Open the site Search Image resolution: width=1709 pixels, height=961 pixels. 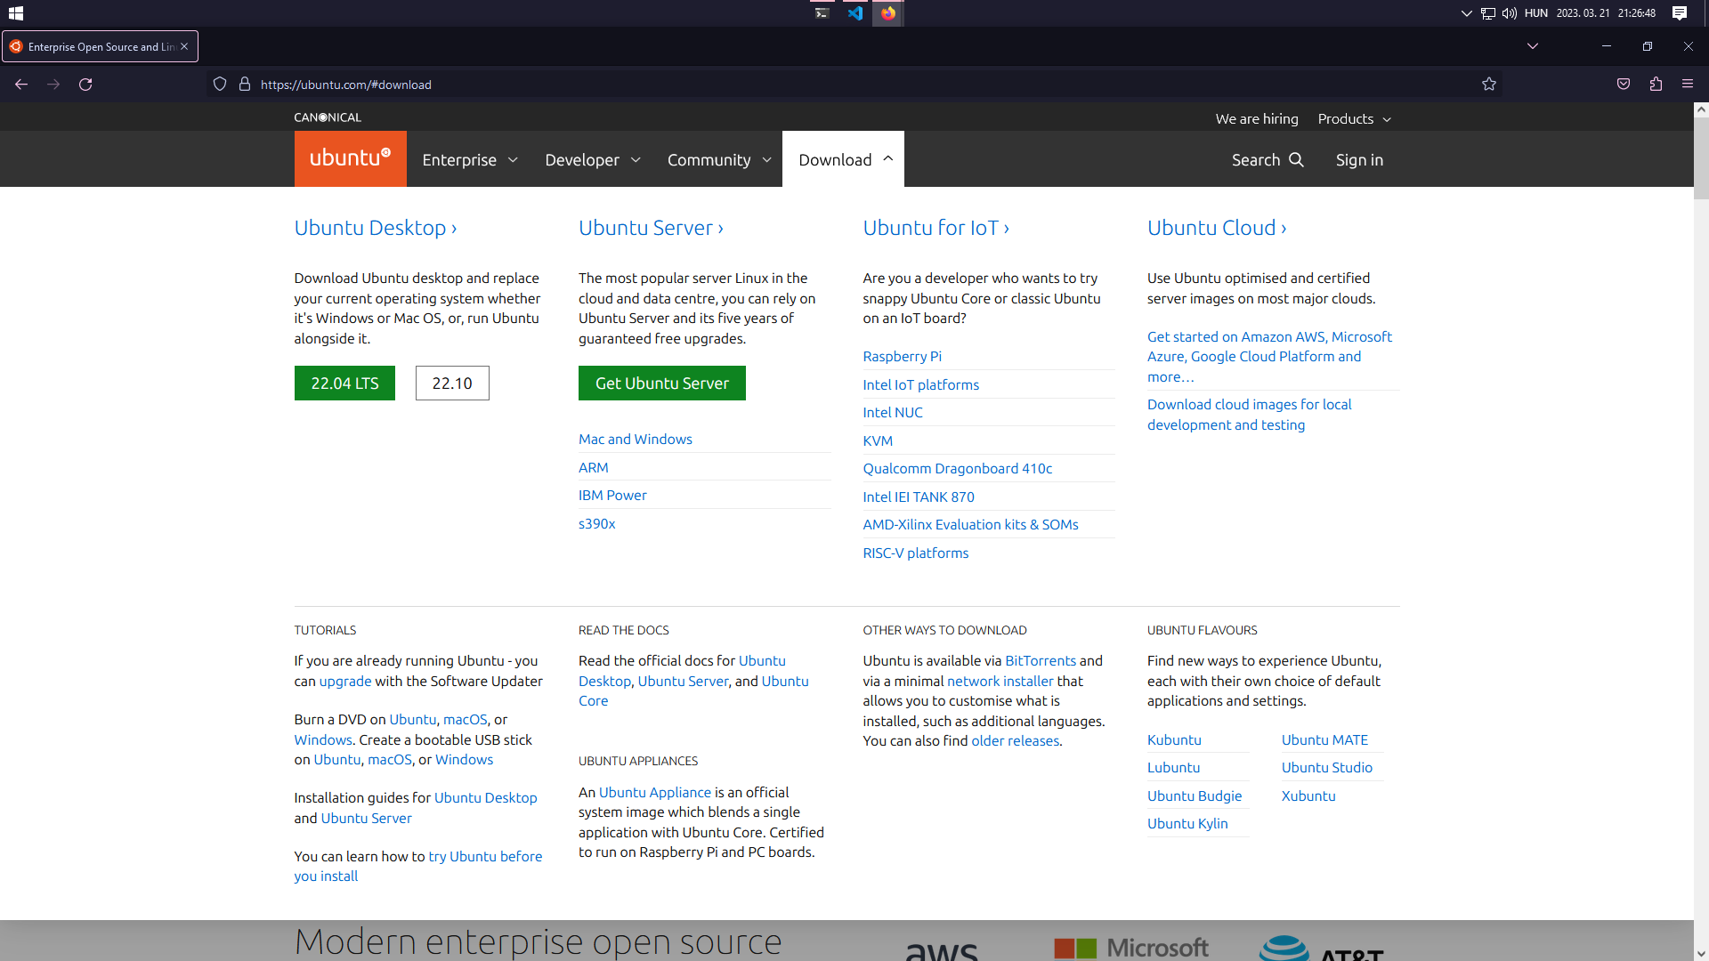(x=1268, y=160)
